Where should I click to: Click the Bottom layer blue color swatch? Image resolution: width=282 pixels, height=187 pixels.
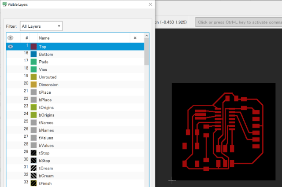(x=33, y=54)
